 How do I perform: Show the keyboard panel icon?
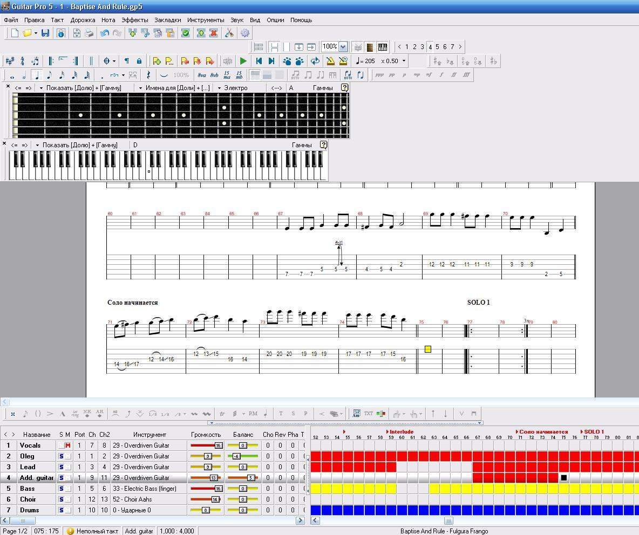click(382, 47)
